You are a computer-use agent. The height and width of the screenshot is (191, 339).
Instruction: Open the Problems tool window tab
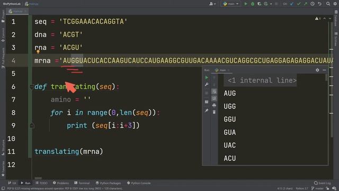61,183
